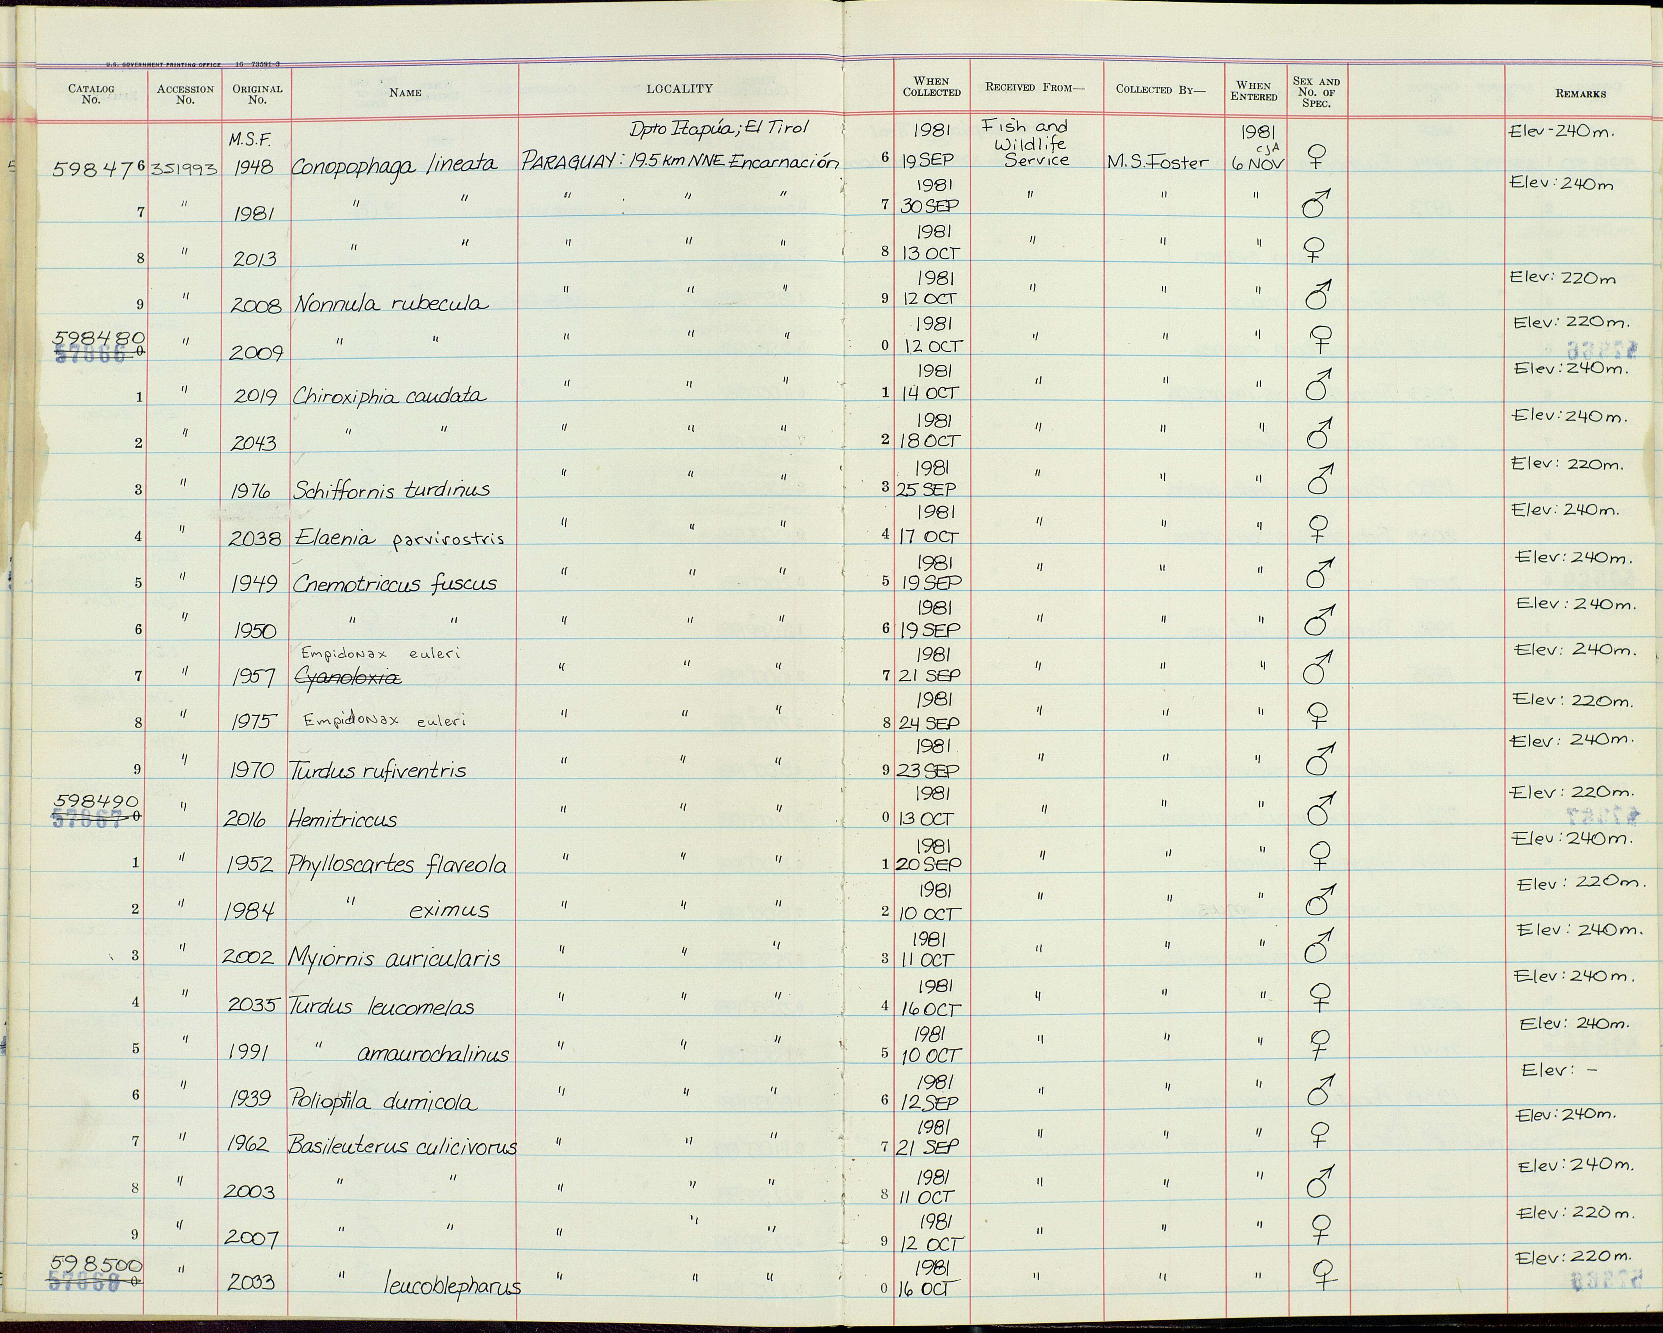Select the name 'Schiffornis turdinus'
Screen dimensions: 1663x1333
391,489
